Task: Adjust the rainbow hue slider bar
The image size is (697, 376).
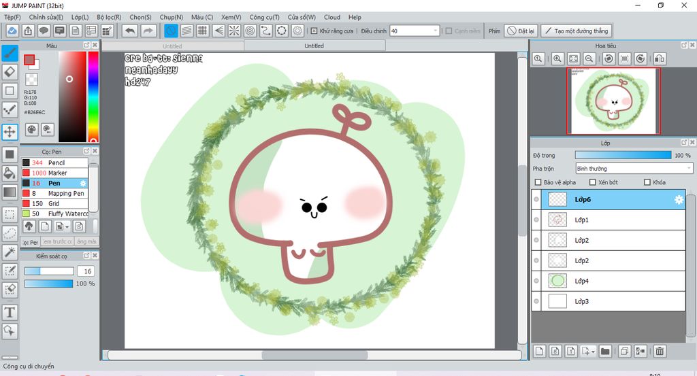Action: click(93, 97)
